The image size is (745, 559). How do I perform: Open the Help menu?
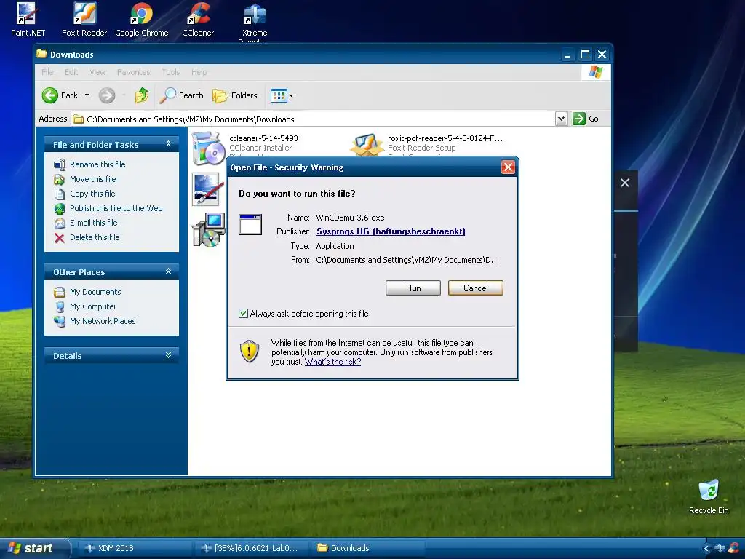click(x=199, y=72)
